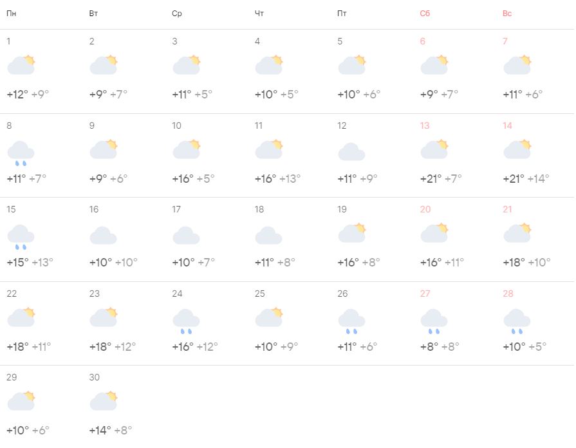Click the rainy weather icon on day 24
Viewport: 576px width, 448px height.
tap(186, 321)
